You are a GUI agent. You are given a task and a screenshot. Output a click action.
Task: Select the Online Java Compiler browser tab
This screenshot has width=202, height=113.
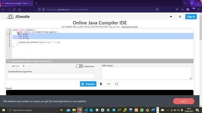click(16, 3)
